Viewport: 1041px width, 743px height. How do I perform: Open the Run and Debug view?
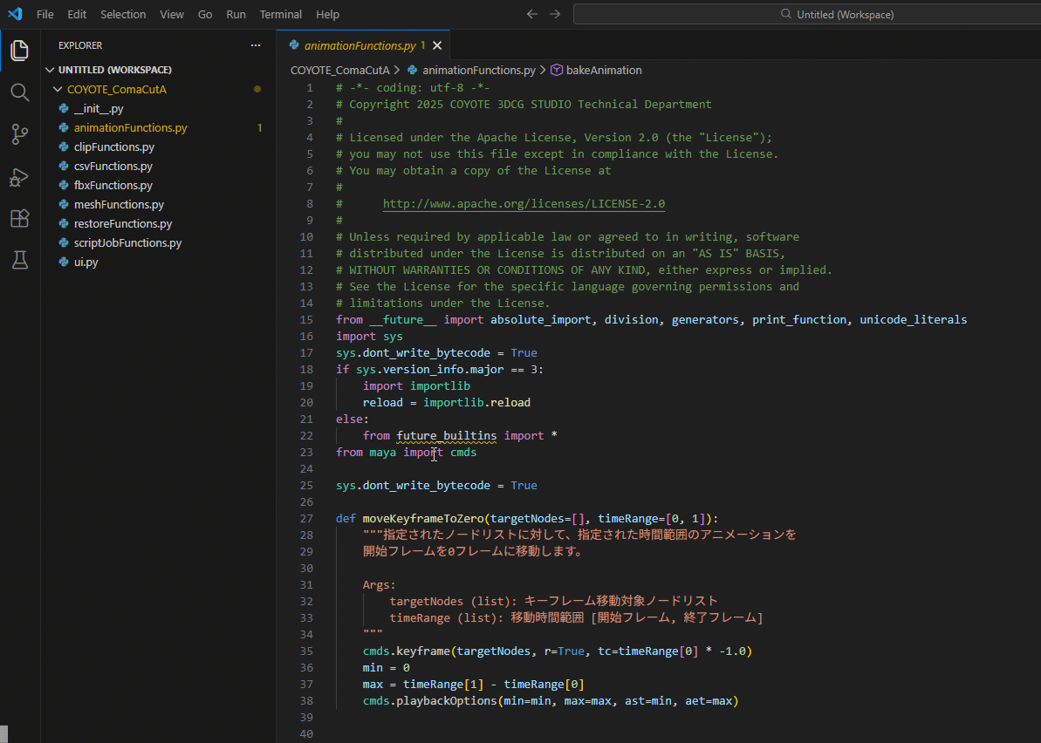pos(19,177)
